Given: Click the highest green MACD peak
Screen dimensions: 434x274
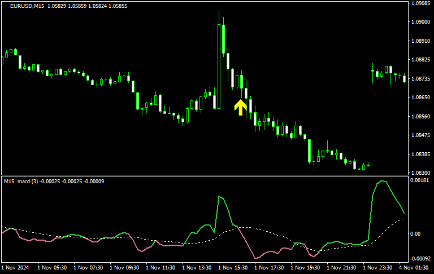Looking at the screenshot, I should tap(383, 181).
